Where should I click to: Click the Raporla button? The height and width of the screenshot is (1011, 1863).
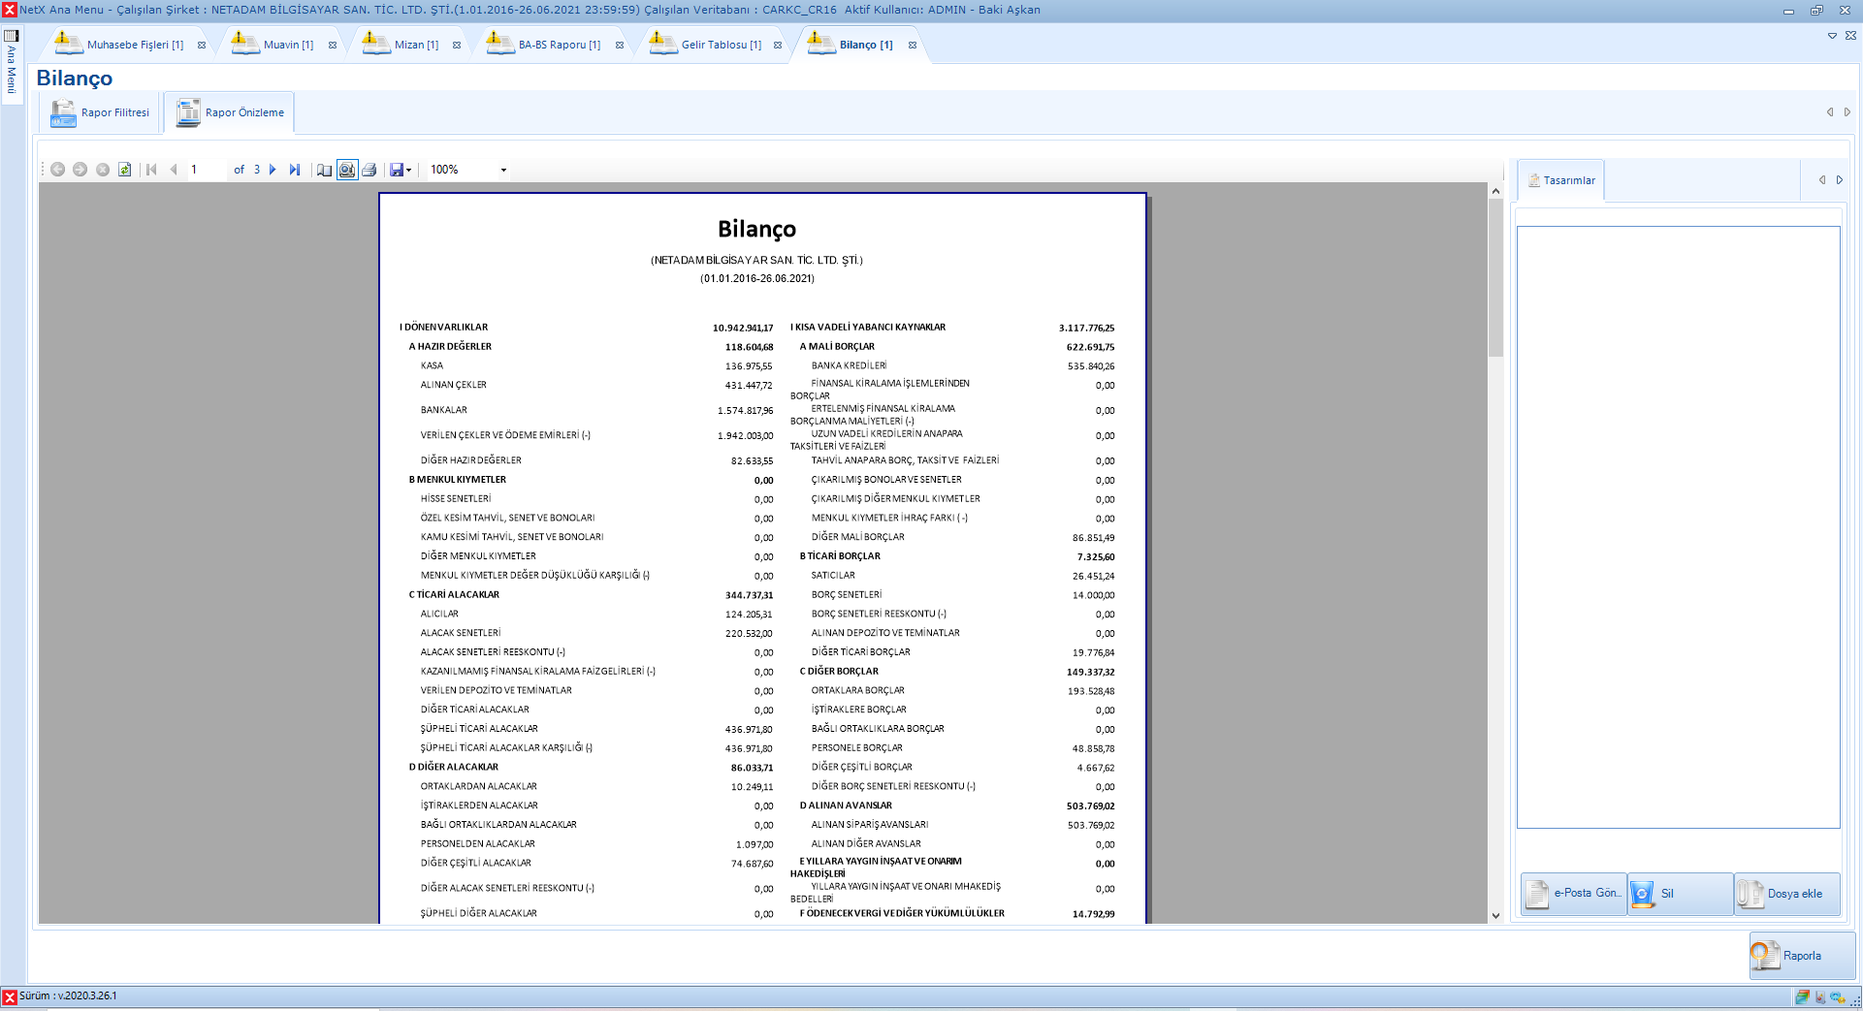tap(1802, 956)
